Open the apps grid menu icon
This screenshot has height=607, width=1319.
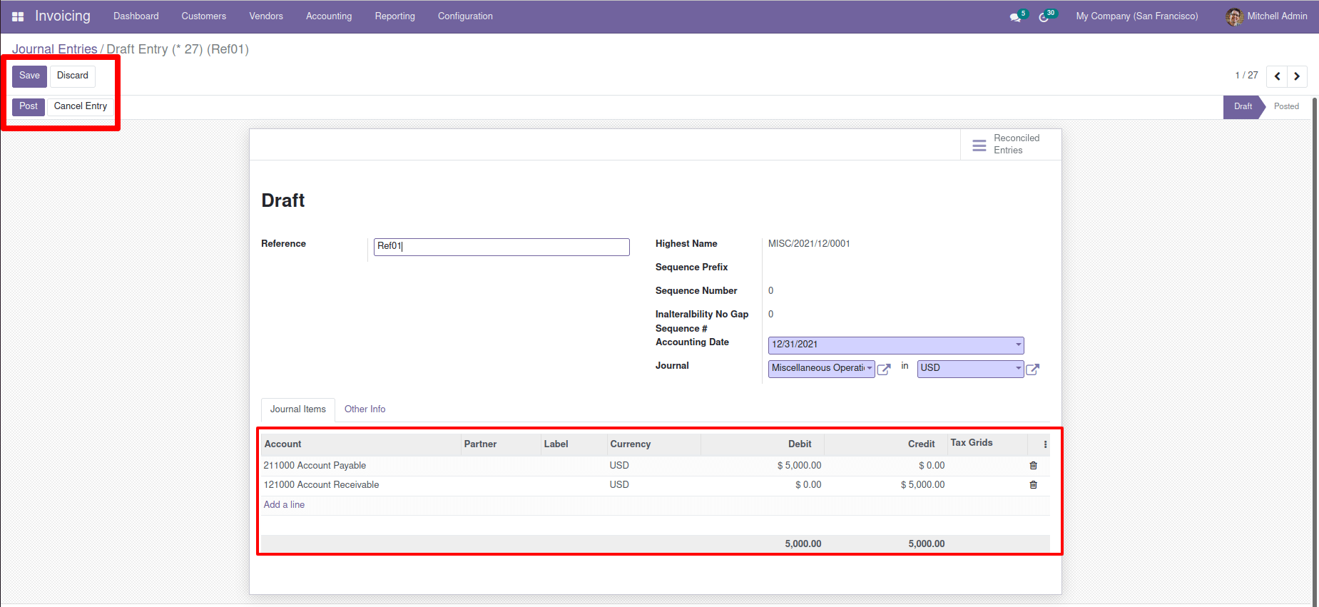click(18, 16)
